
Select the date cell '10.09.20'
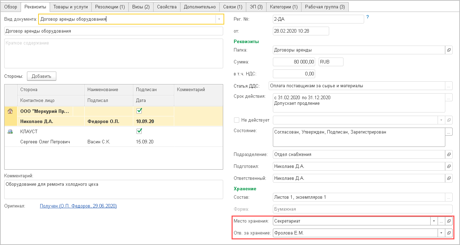pyautogui.click(x=154, y=121)
